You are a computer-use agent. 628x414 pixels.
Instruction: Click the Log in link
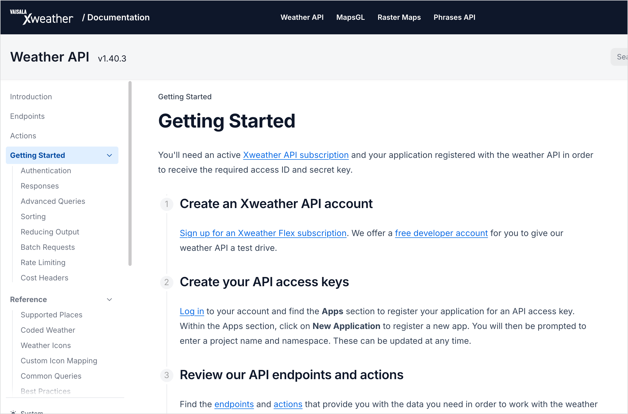(x=192, y=311)
